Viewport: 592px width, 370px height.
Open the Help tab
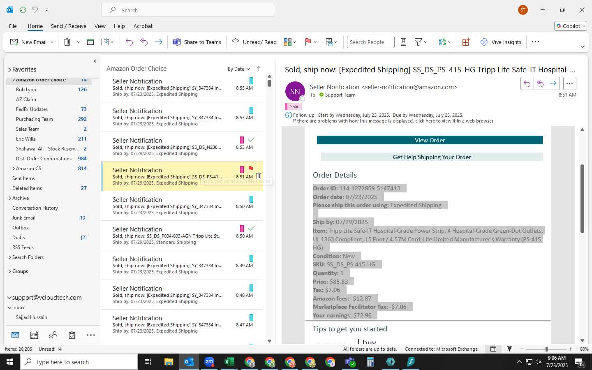click(119, 26)
